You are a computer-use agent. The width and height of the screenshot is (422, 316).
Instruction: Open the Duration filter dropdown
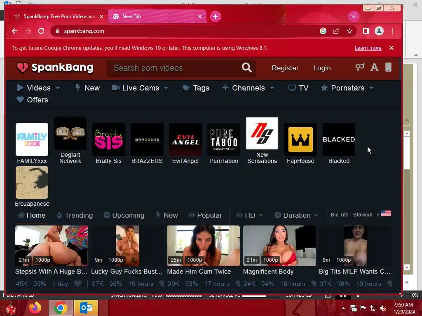click(x=297, y=215)
